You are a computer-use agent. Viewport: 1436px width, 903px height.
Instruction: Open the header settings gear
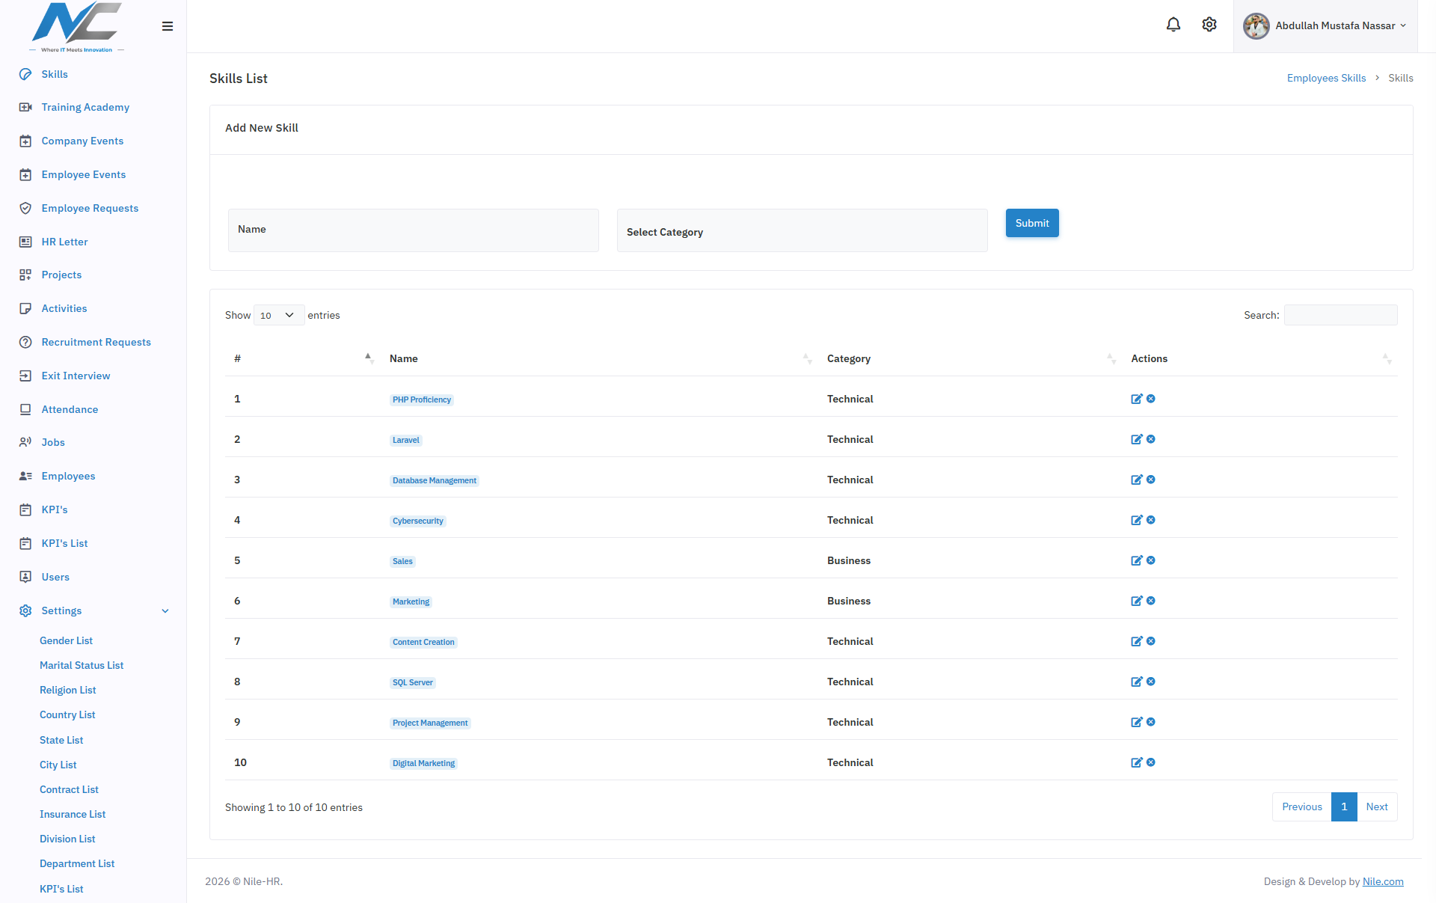click(x=1209, y=25)
